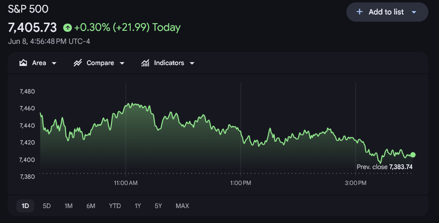Click the 7,420 y-axis label
The image size is (439, 223).
tap(27, 143)
